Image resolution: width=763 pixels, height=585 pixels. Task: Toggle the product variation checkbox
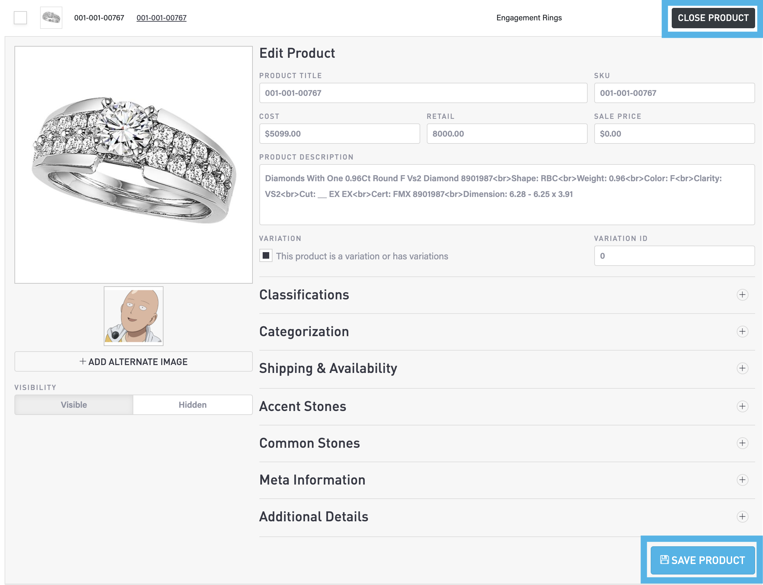(266, 256)
